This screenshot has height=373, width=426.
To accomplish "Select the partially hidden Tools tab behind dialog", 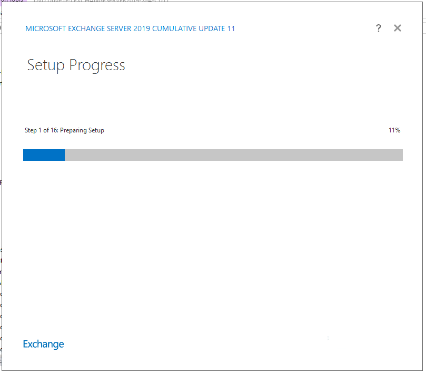I will tap(12, 1).
